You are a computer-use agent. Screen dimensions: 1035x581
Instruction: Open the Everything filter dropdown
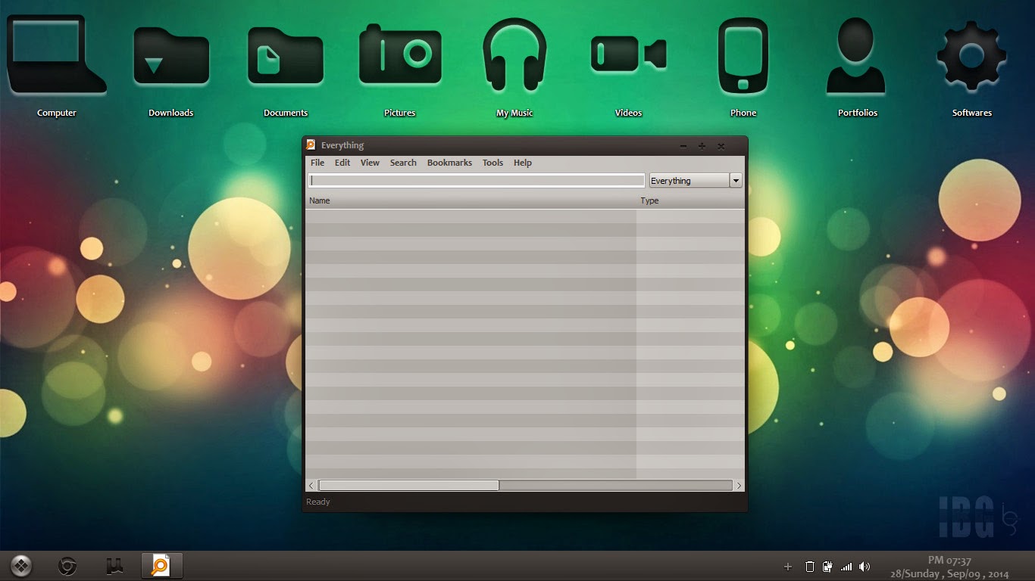click(735, 180)
